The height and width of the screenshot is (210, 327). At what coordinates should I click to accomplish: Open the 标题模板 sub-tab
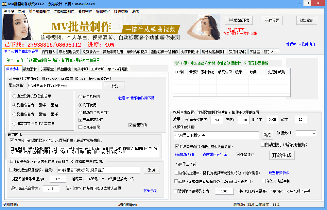64,69
